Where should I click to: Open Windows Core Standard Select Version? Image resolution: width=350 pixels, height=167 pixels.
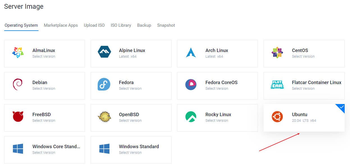(44, 153)
